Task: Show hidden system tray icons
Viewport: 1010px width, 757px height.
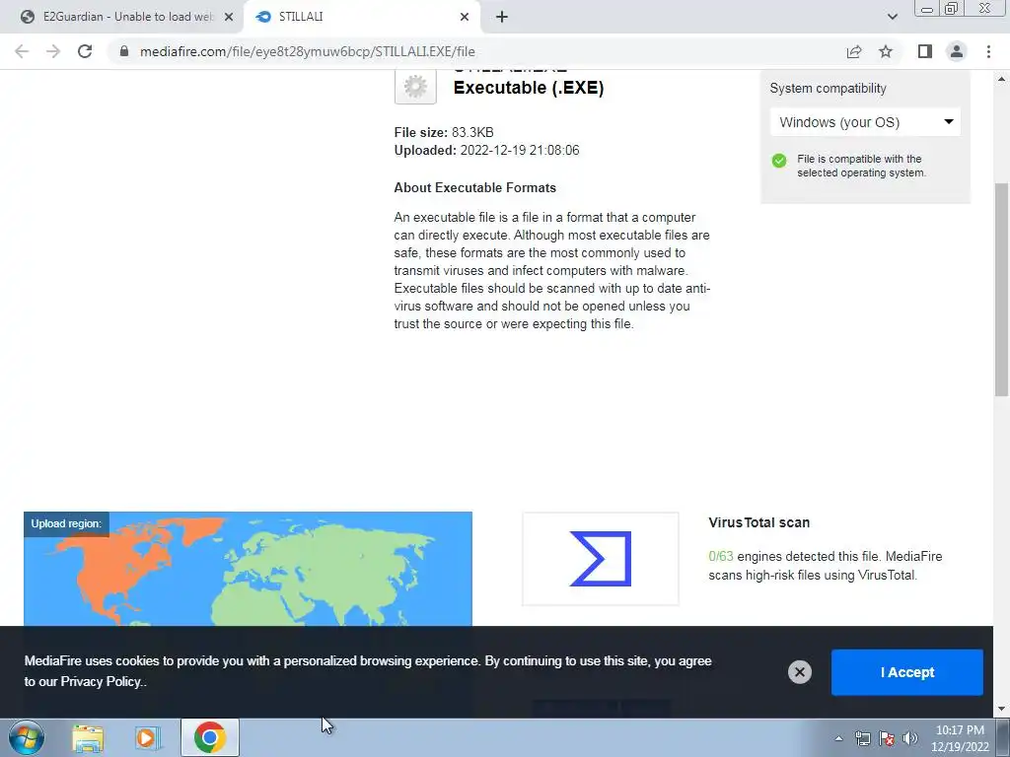Action: [838, 738]
